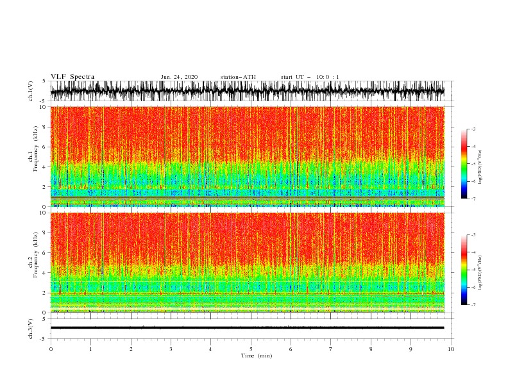
Task: Click the "ch.3(V)" axis label
Action: coord(31,329)
